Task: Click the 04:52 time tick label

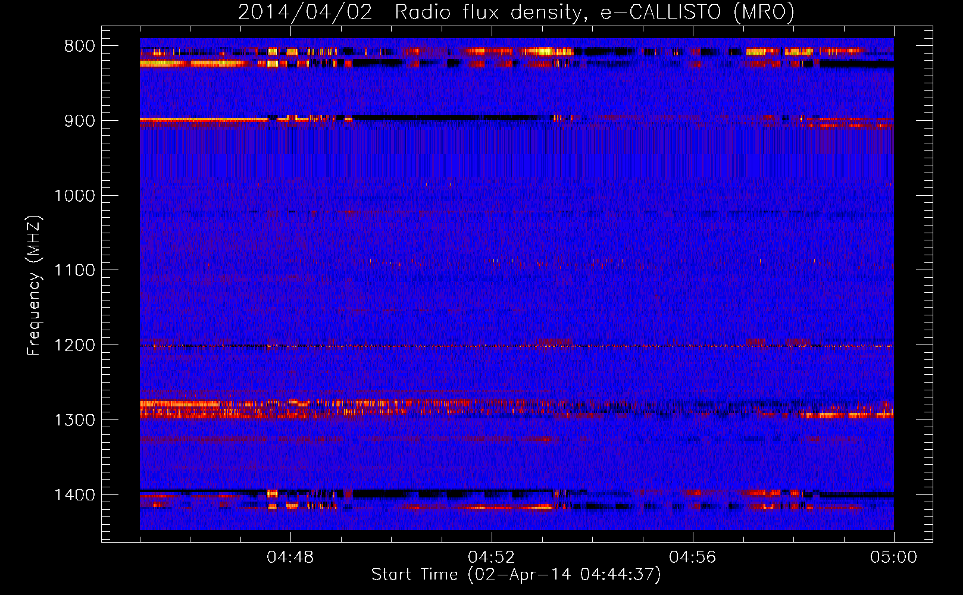Action: tap(492, 558)
